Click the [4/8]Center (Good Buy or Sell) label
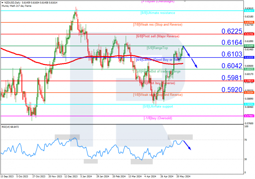The width and height of the screenshot is (255, 179). (158, 60)
